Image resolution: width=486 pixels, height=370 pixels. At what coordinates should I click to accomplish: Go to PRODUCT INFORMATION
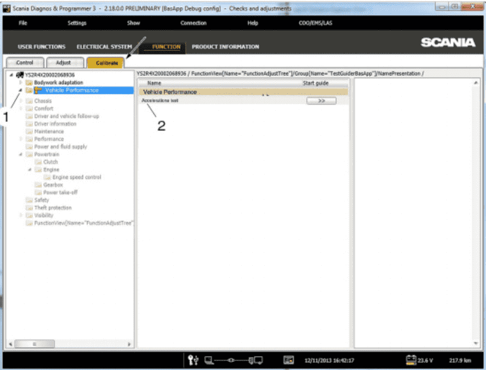[x=226, y=47]
